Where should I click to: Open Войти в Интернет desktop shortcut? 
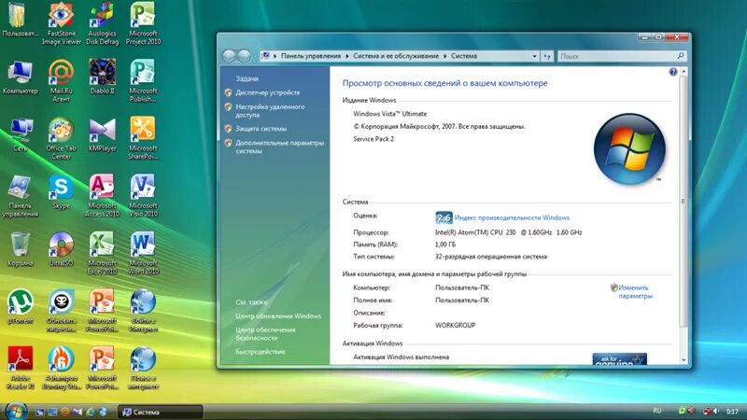tap(143, 311)
